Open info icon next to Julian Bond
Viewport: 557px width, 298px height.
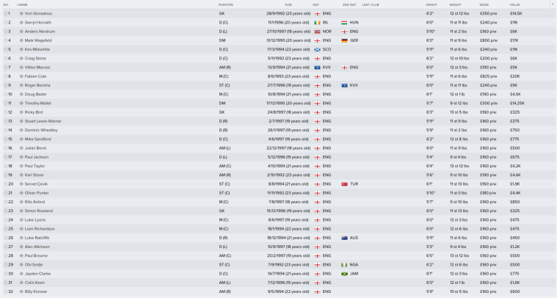coord(21,148)
